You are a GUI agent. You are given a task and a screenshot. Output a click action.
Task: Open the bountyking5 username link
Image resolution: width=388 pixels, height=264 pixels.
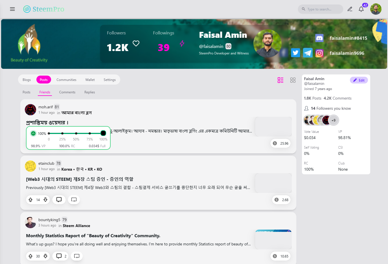pyautogui.click(x=49, y=220)
